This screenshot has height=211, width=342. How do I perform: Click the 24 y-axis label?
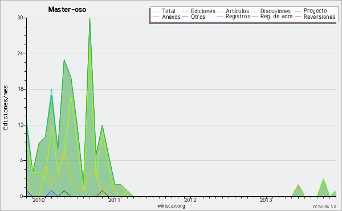pyautogui.click(x=21, y=54)
